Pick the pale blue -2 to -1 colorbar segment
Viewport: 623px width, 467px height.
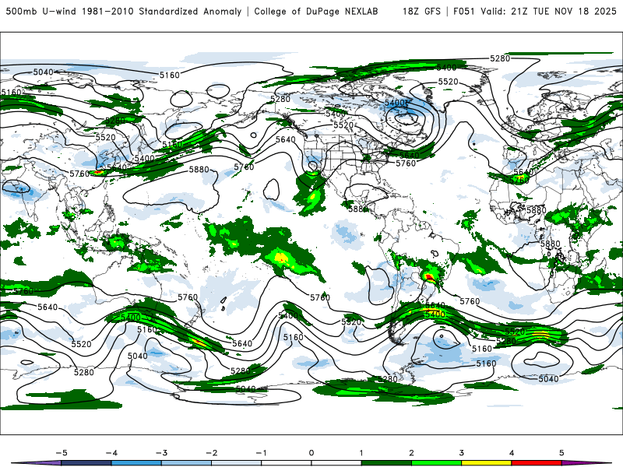point(237,463)
